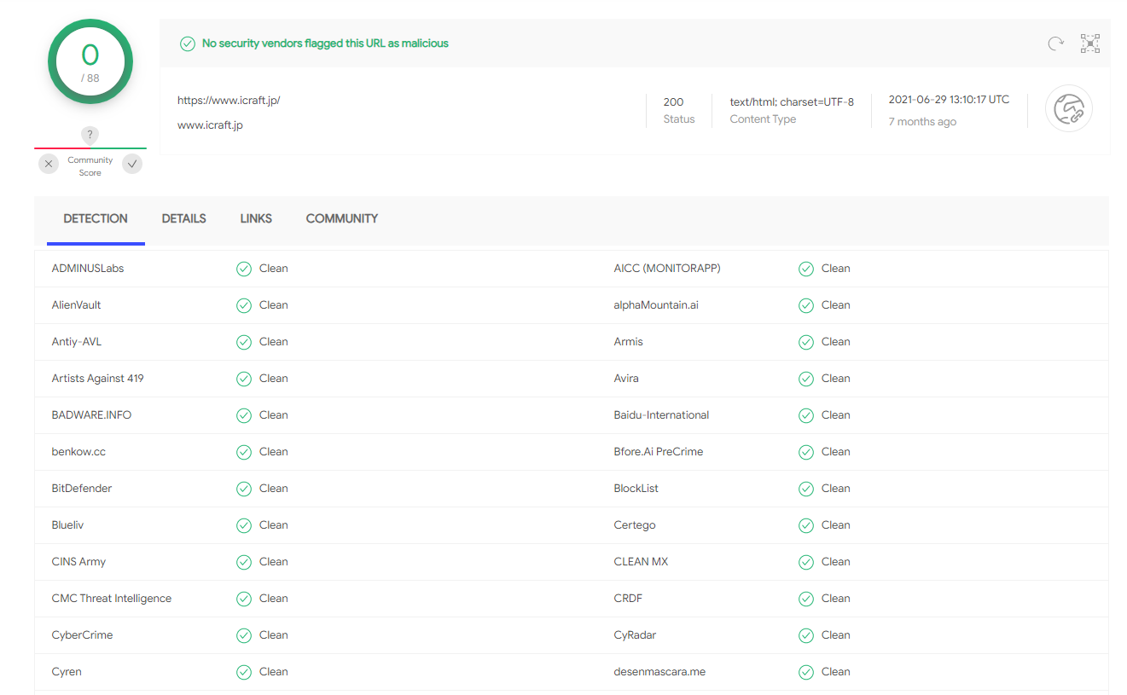Click the Clean status text for CyberCrime
This screenshot has height=695, width=1127.
[x=274, y=635]
